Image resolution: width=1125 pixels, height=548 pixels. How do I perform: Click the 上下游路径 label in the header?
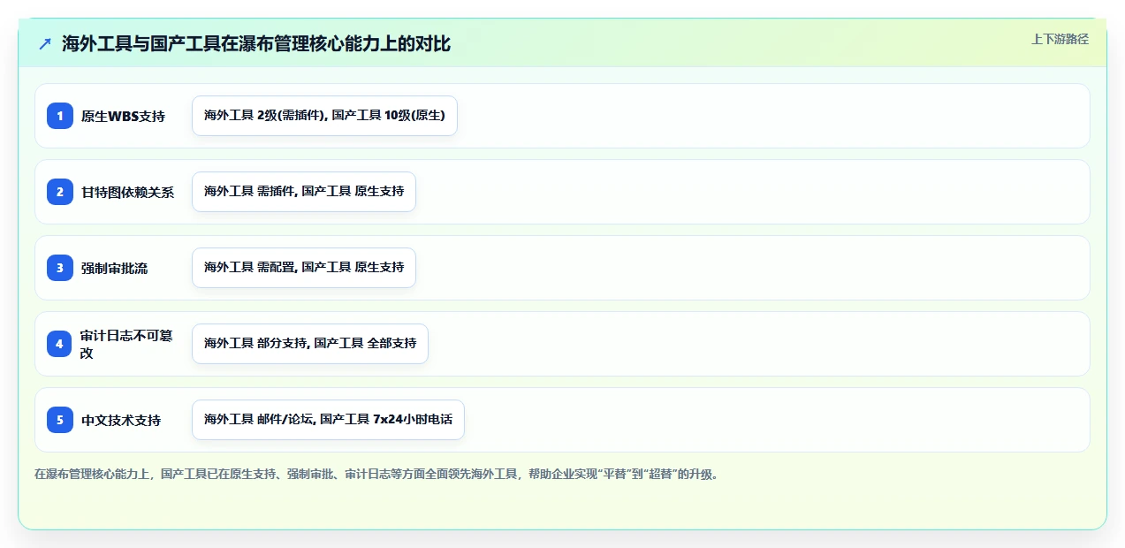tap(1060, 39)
